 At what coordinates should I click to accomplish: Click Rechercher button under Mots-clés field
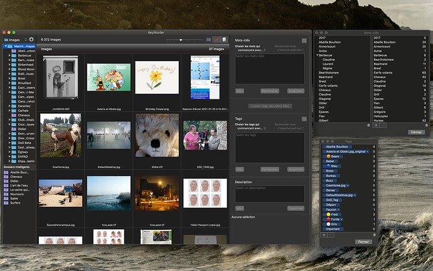point(270,91)
